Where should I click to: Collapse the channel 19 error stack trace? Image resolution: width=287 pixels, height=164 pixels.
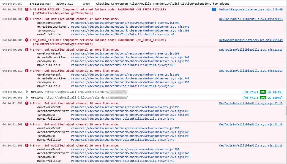click(x=31, y=124)
